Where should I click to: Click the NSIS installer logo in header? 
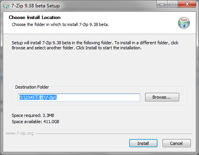point(184,23)
